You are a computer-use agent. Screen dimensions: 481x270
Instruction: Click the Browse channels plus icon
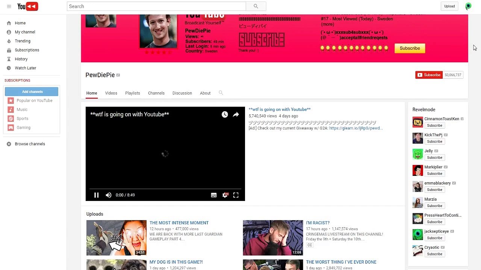point(9,144)
